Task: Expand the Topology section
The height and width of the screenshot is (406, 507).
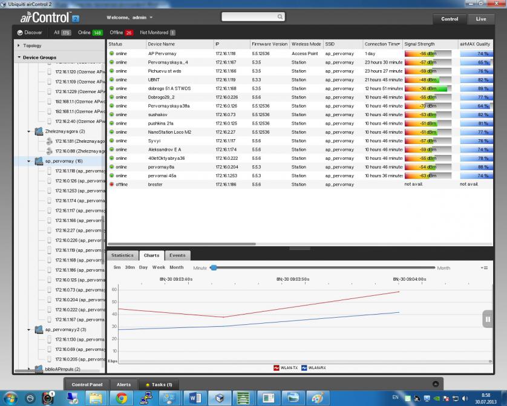Action: click(x=19, y=45)
